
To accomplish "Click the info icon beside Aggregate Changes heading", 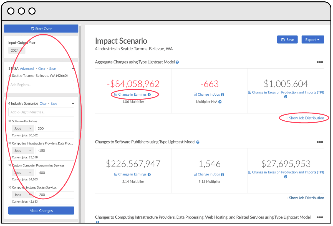I will click(x=177, y=62).
